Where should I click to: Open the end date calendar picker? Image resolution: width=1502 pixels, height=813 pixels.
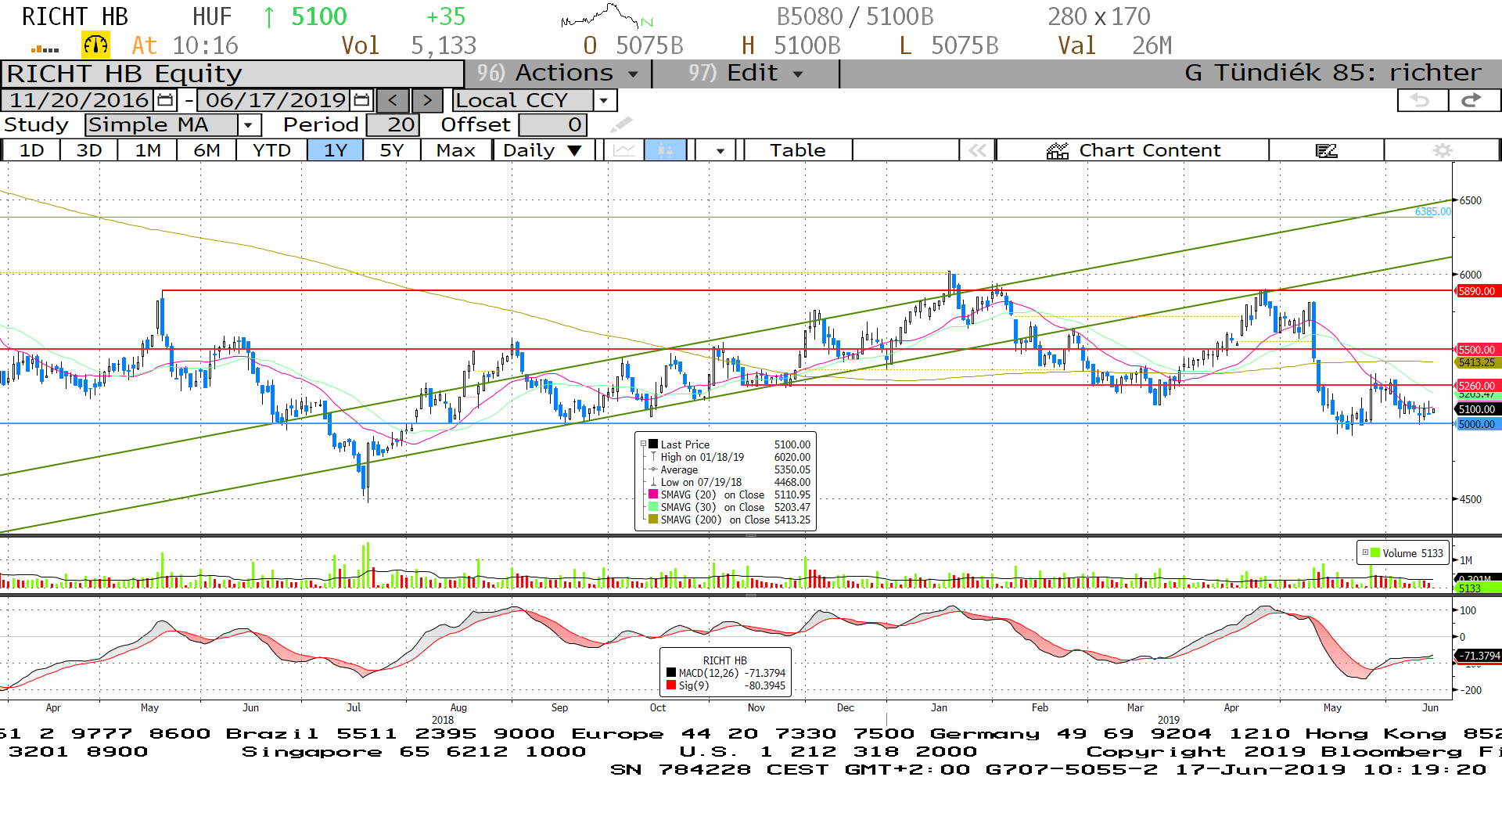tap(361, 100)
